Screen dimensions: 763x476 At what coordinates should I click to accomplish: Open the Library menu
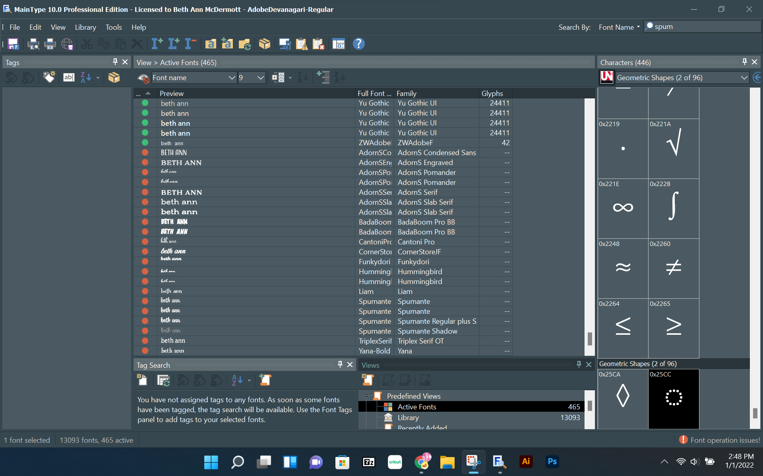85,27
